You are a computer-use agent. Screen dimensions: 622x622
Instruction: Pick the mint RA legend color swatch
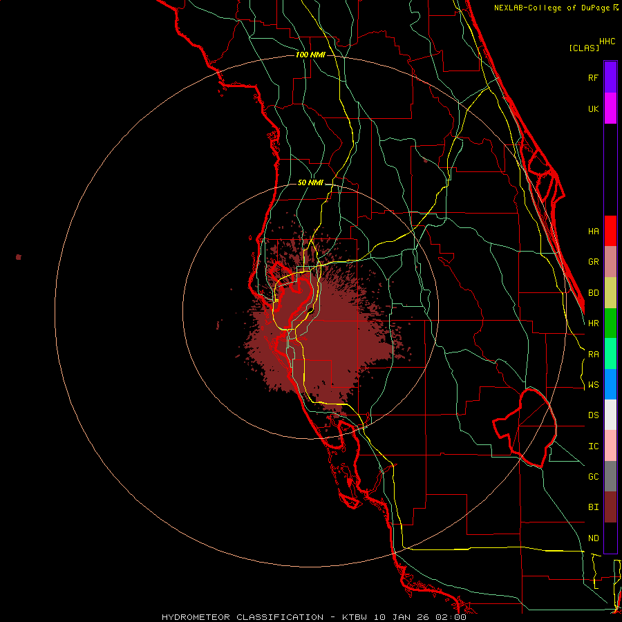610,354
